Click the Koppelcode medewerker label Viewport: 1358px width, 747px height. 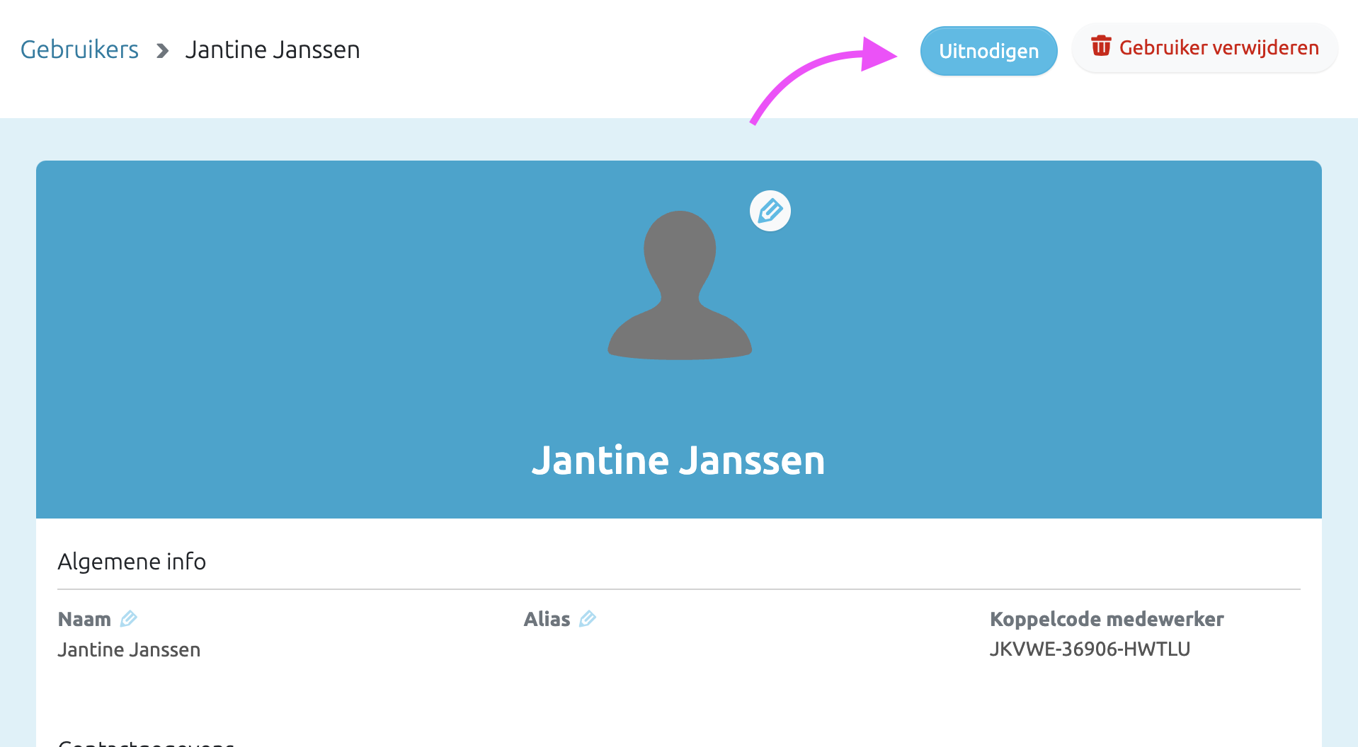[x=1106, y=620]
